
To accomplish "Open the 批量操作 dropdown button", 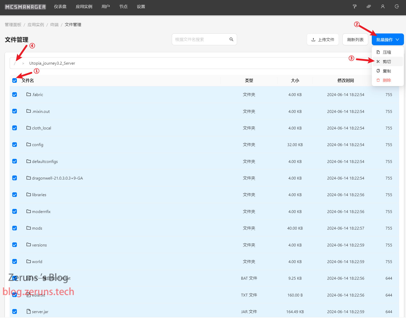I will pos(388,40).
